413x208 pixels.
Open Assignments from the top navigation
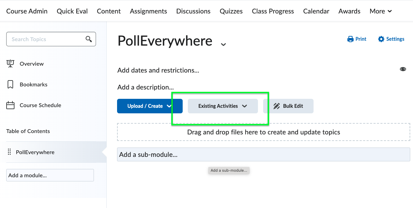(x=148, y=11)
